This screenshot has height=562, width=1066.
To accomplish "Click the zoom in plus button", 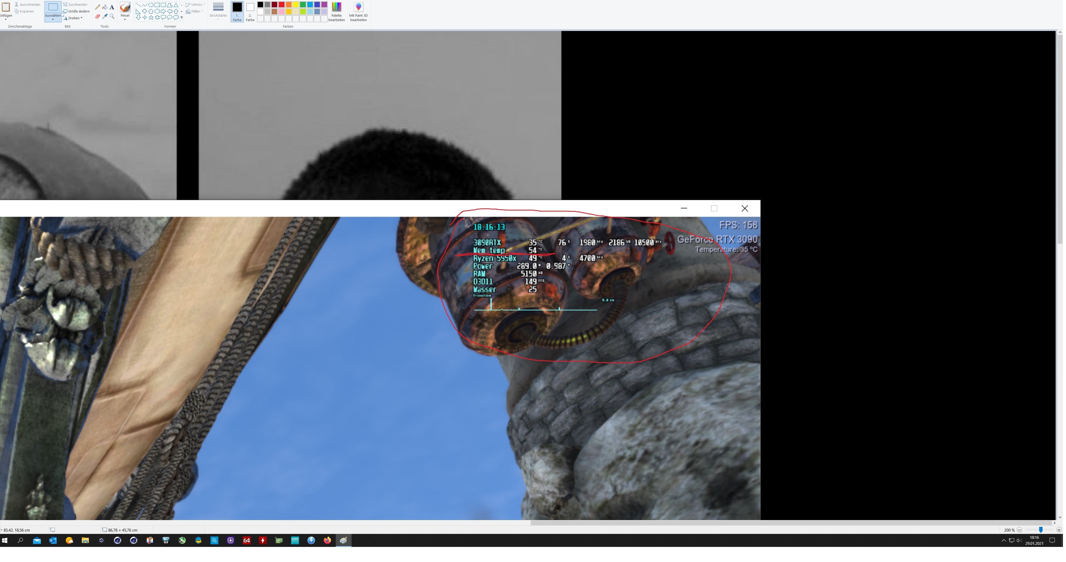I will click(x=1058, y=530).
